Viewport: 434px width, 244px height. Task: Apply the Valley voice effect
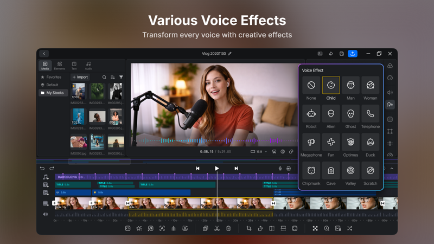pos(350,171)
